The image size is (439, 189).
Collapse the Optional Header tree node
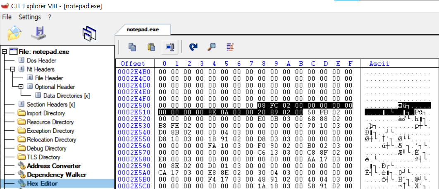pyautogui.click(x=21, y=87)
